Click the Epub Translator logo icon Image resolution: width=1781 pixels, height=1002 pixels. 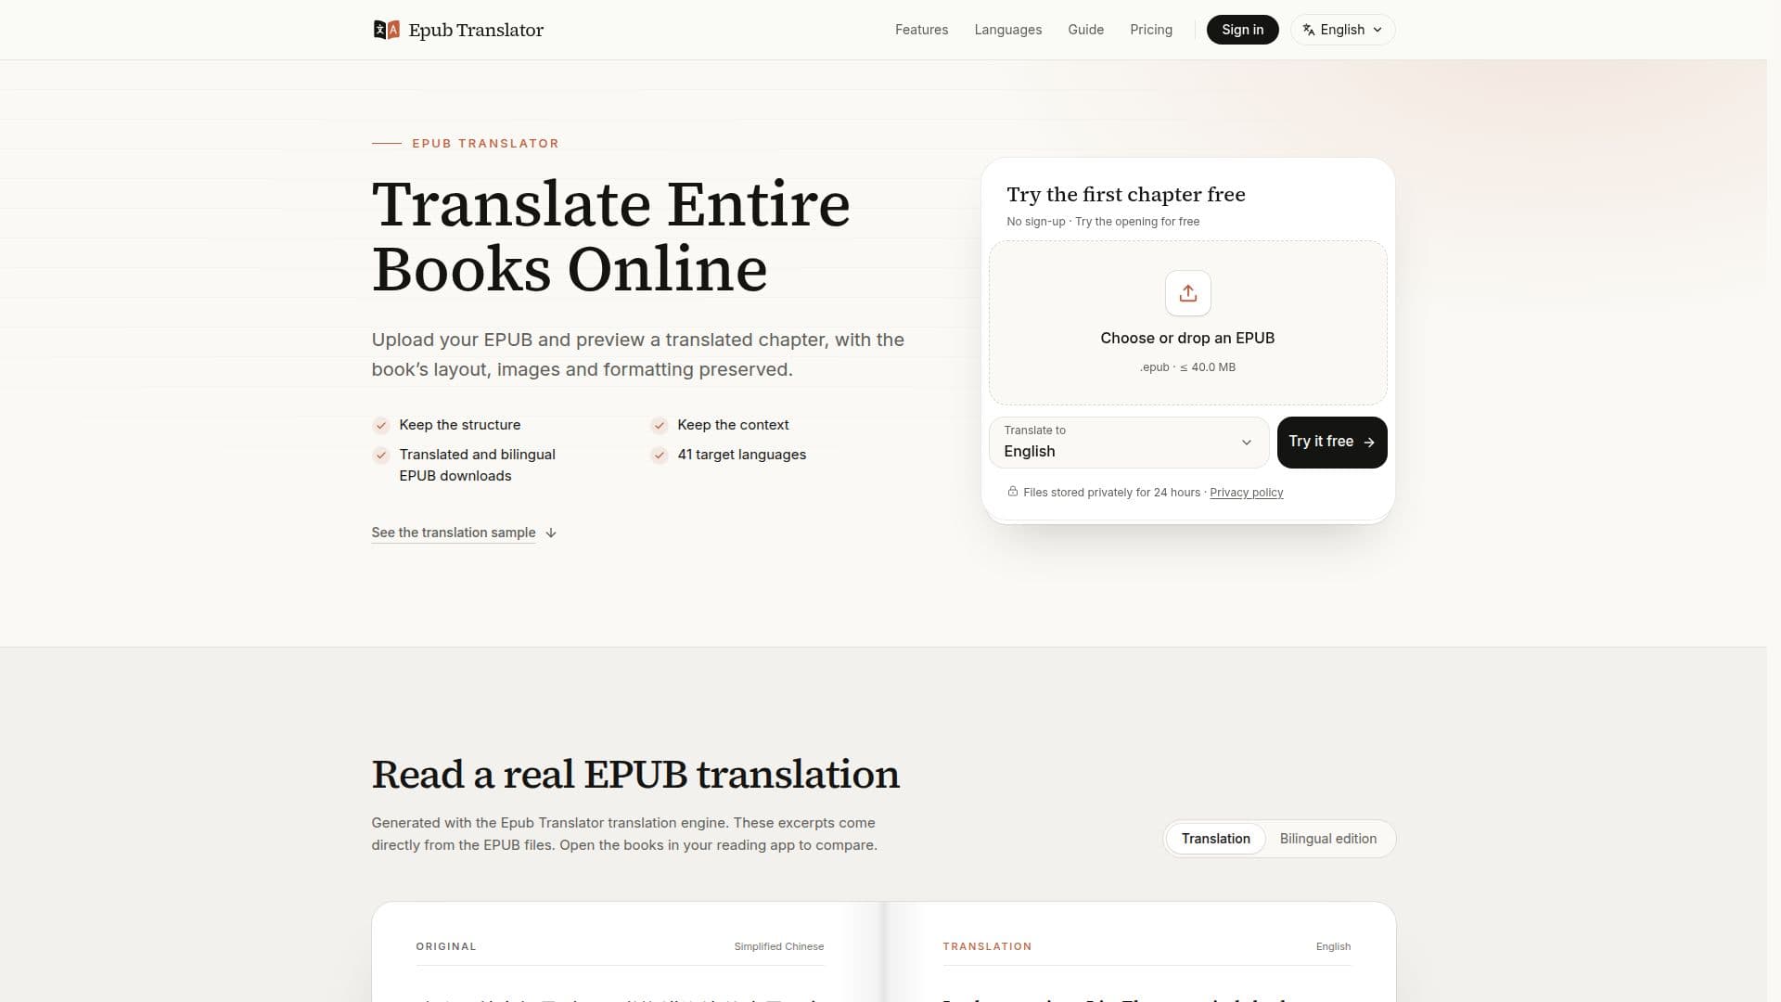[386, 30]
